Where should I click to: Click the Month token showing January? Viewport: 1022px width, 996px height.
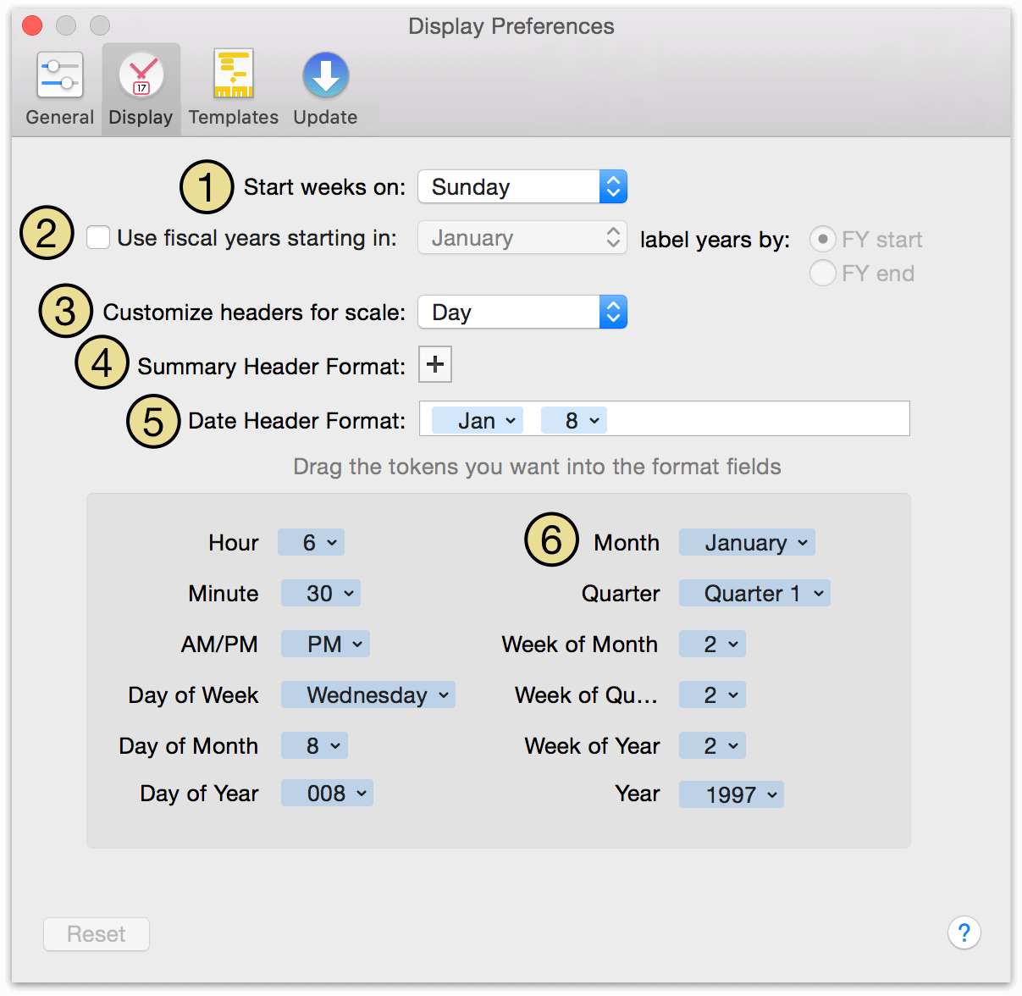point(747,542)
